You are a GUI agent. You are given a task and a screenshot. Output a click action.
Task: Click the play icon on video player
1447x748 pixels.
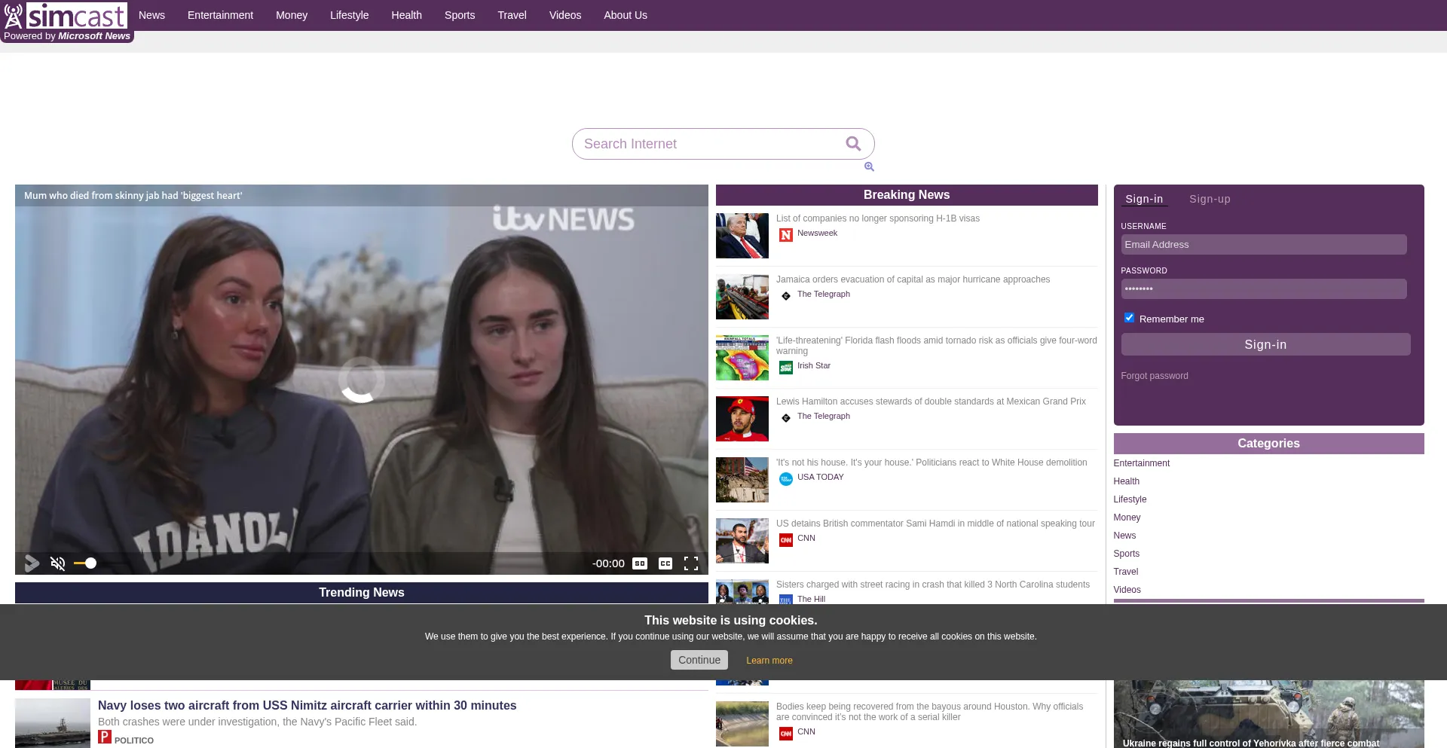coord(32,563)
